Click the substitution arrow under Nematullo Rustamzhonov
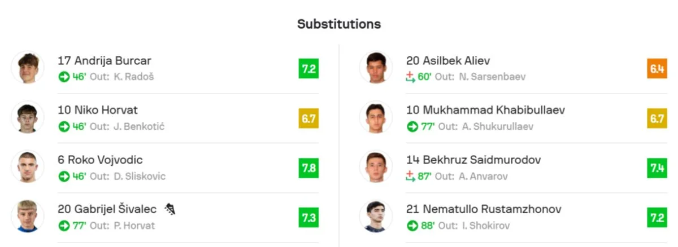 pyautogui.click(x=412, y=226)
